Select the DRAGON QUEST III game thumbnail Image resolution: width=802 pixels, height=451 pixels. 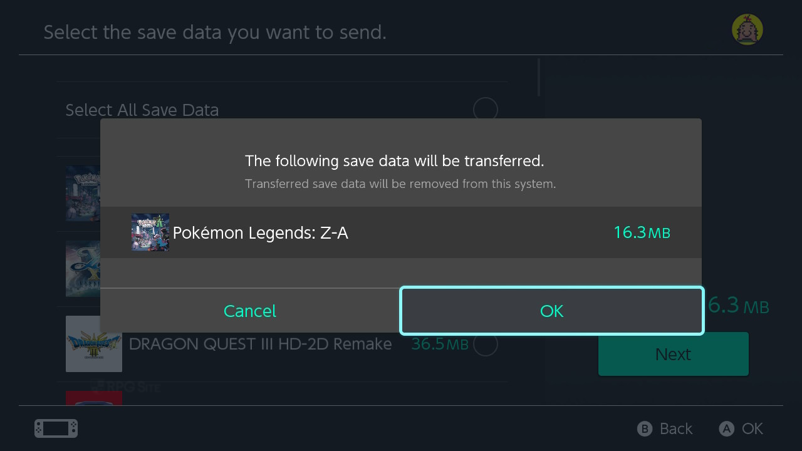coord(94,344)
